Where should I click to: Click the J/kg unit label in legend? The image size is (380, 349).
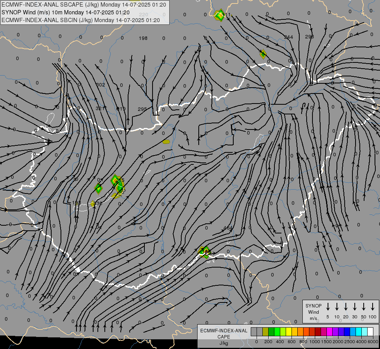(224, 343)
